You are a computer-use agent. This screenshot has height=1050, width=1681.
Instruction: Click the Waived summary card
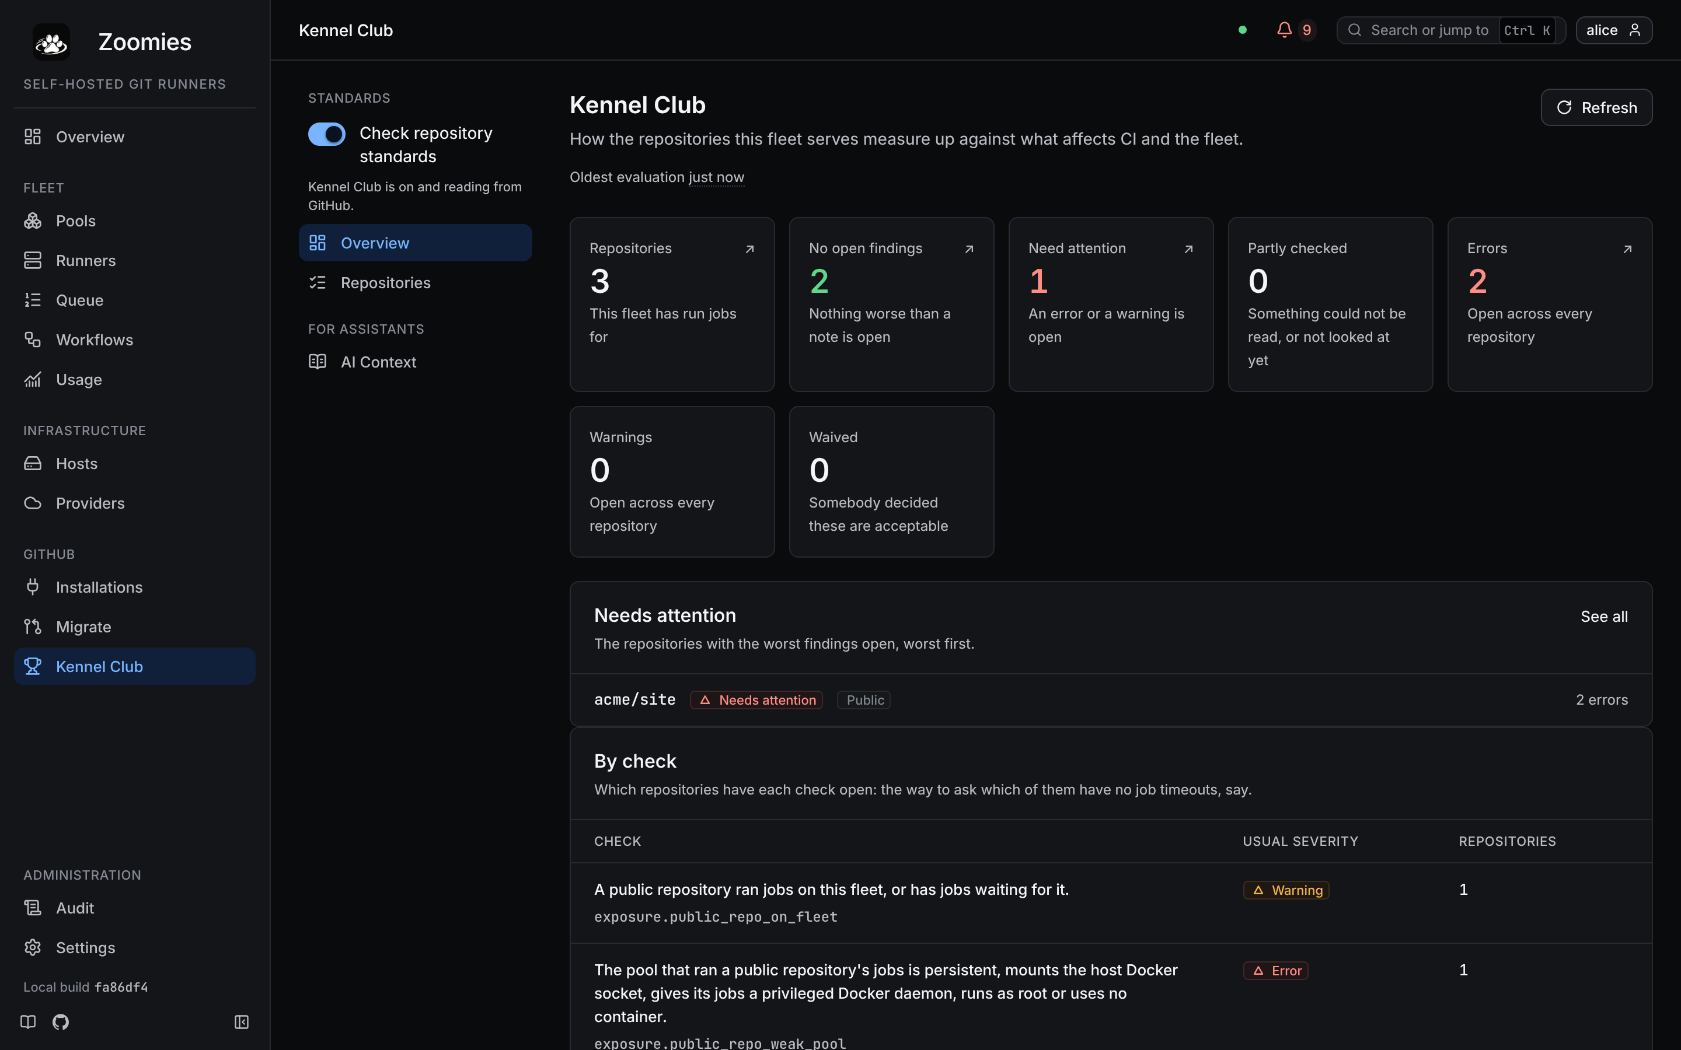[891, 481]
